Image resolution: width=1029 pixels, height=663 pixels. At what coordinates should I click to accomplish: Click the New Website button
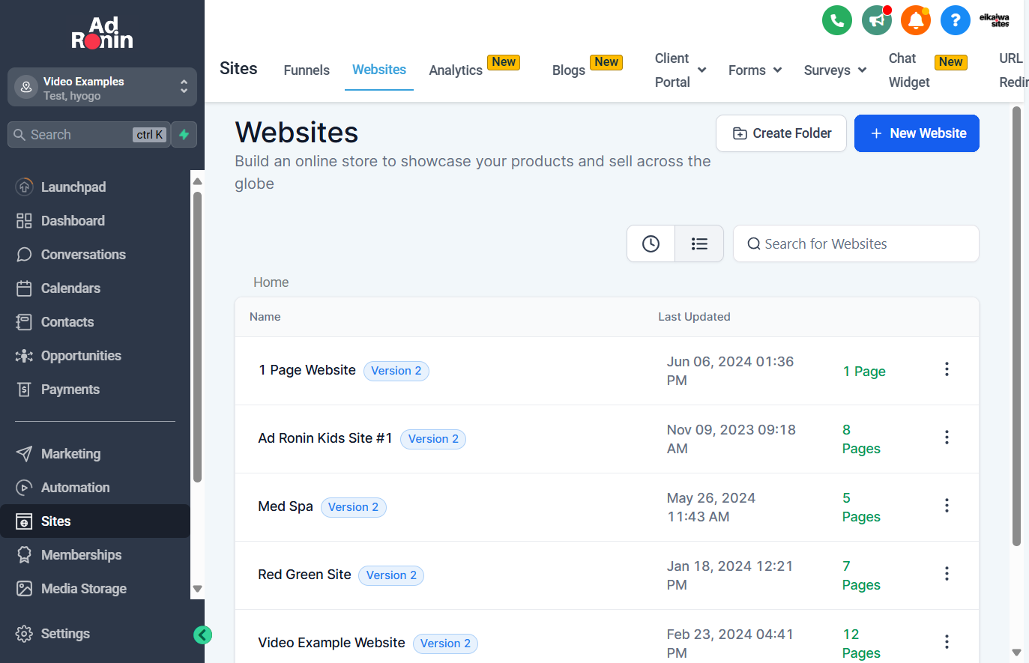(917, 133)
